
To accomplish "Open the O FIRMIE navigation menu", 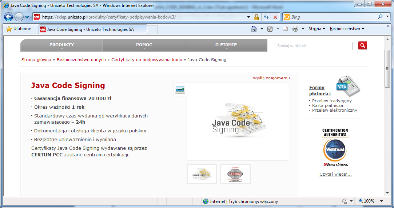I will [x=226, y=45].
